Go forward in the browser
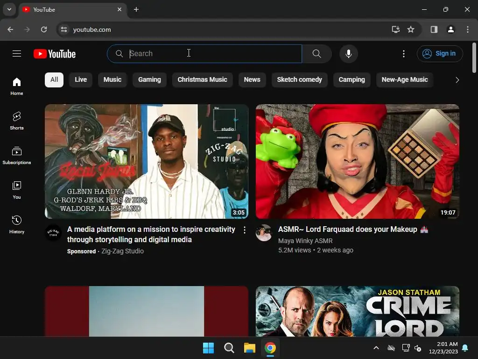This screenshot has width=478, height=359. (x=27, y=29)
